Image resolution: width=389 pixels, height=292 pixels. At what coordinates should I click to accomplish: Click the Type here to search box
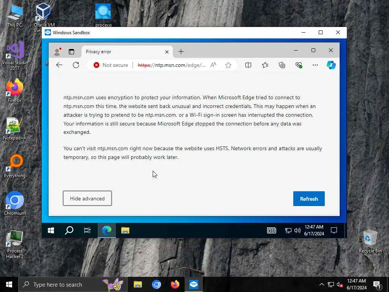pos(73,284)
